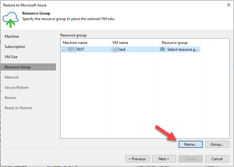Open the Network wizard step
This screenshot has width=234, height=167.
12,77
